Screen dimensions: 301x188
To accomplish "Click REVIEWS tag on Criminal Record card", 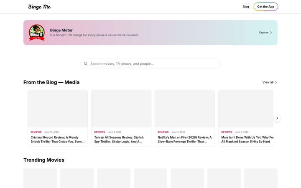I will pyautogui.click(x=36, y=132).
